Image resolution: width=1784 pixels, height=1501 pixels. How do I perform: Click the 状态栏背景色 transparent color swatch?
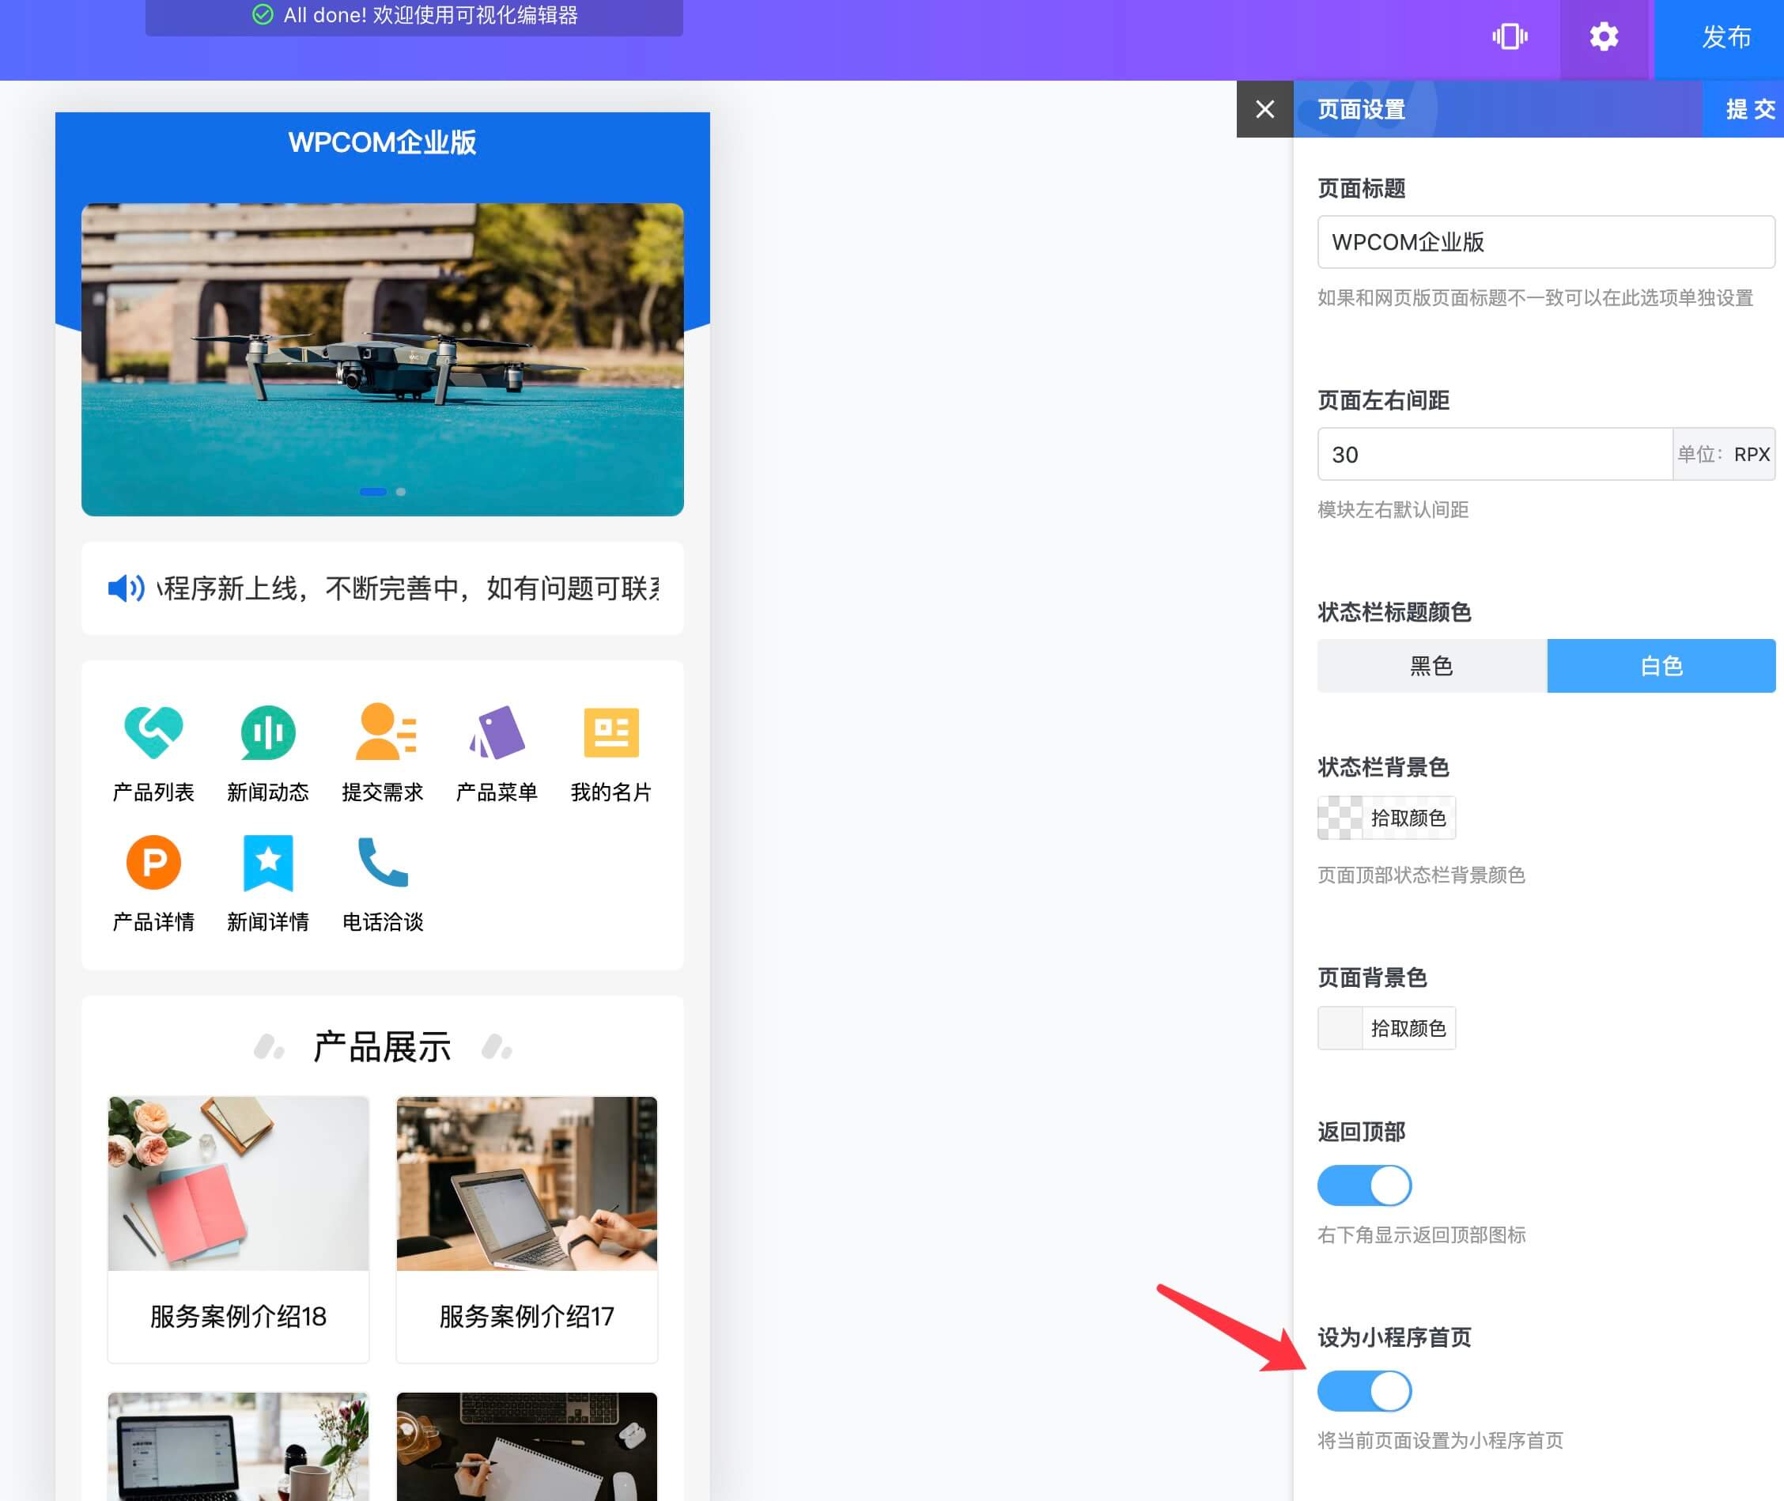point(1340,818)
